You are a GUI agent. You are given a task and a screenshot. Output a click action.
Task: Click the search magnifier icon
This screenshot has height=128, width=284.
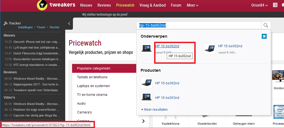click(266, 25)
